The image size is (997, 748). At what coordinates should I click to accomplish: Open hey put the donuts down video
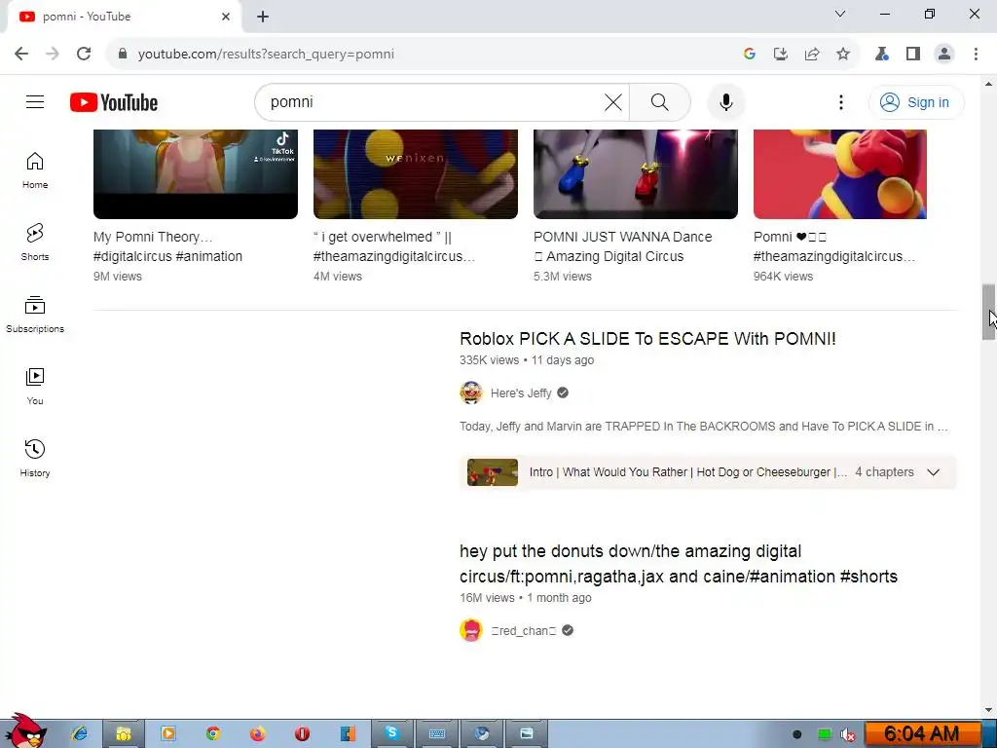pos(679,564)
